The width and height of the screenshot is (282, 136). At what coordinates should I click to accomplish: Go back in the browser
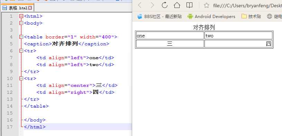click(140, 6)
